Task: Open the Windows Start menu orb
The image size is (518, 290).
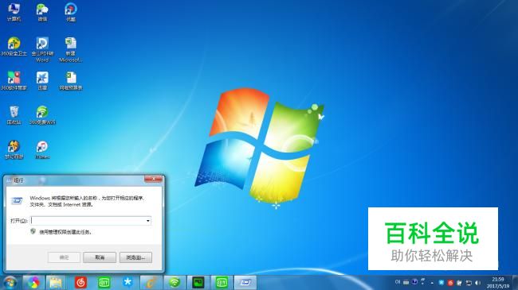Action: coord(10,282)
